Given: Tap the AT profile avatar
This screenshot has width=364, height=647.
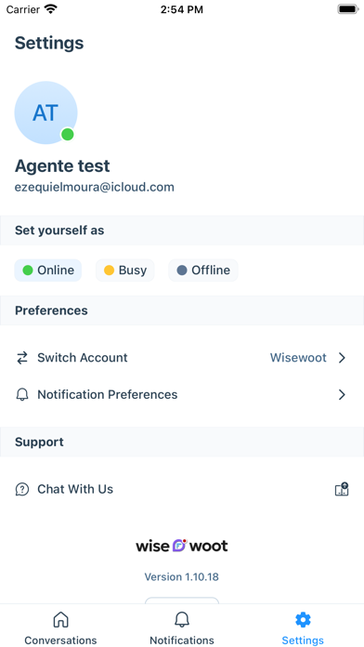Looking at the screenshot, I should tap(45, 112).
